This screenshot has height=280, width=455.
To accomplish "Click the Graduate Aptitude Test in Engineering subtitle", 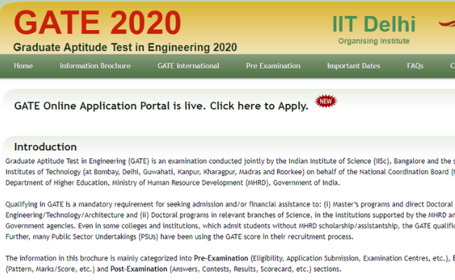I will click(125, 48).
